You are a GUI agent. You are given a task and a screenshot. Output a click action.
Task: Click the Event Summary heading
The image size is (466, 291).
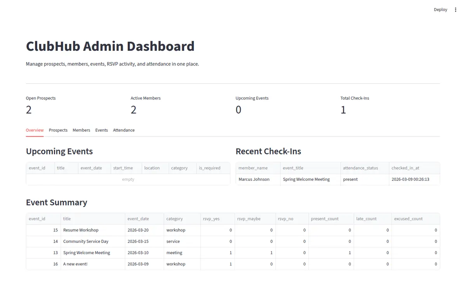point(57,203)
